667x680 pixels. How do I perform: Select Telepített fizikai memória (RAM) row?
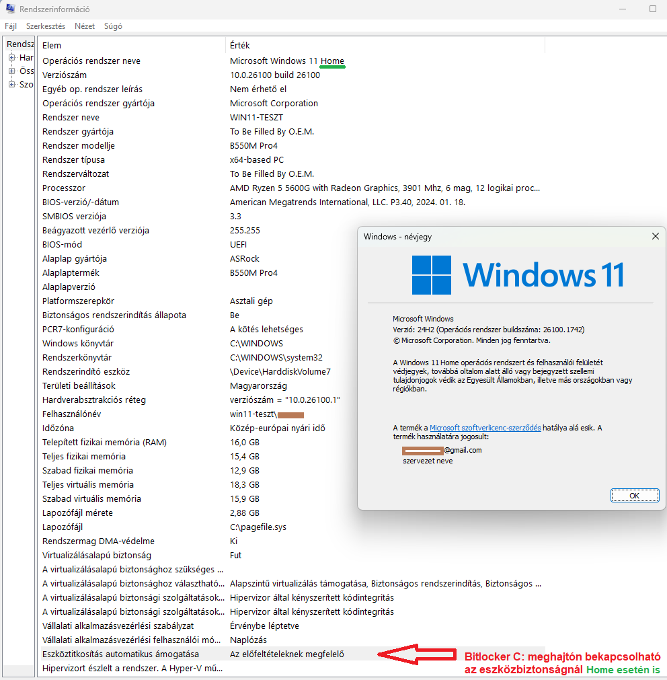[x=200, y=443]
